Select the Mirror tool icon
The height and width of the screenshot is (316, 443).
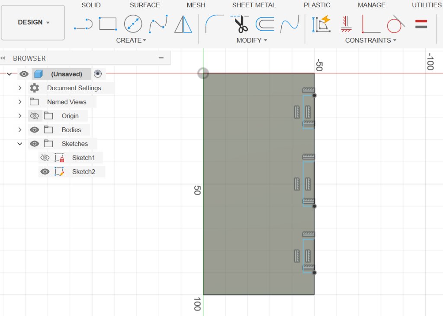(183, 24)
